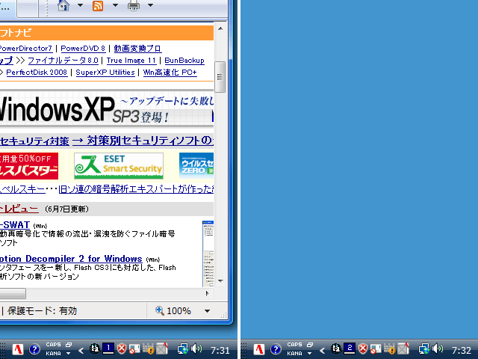Click the 7:31 clock

tap(220, 351)
